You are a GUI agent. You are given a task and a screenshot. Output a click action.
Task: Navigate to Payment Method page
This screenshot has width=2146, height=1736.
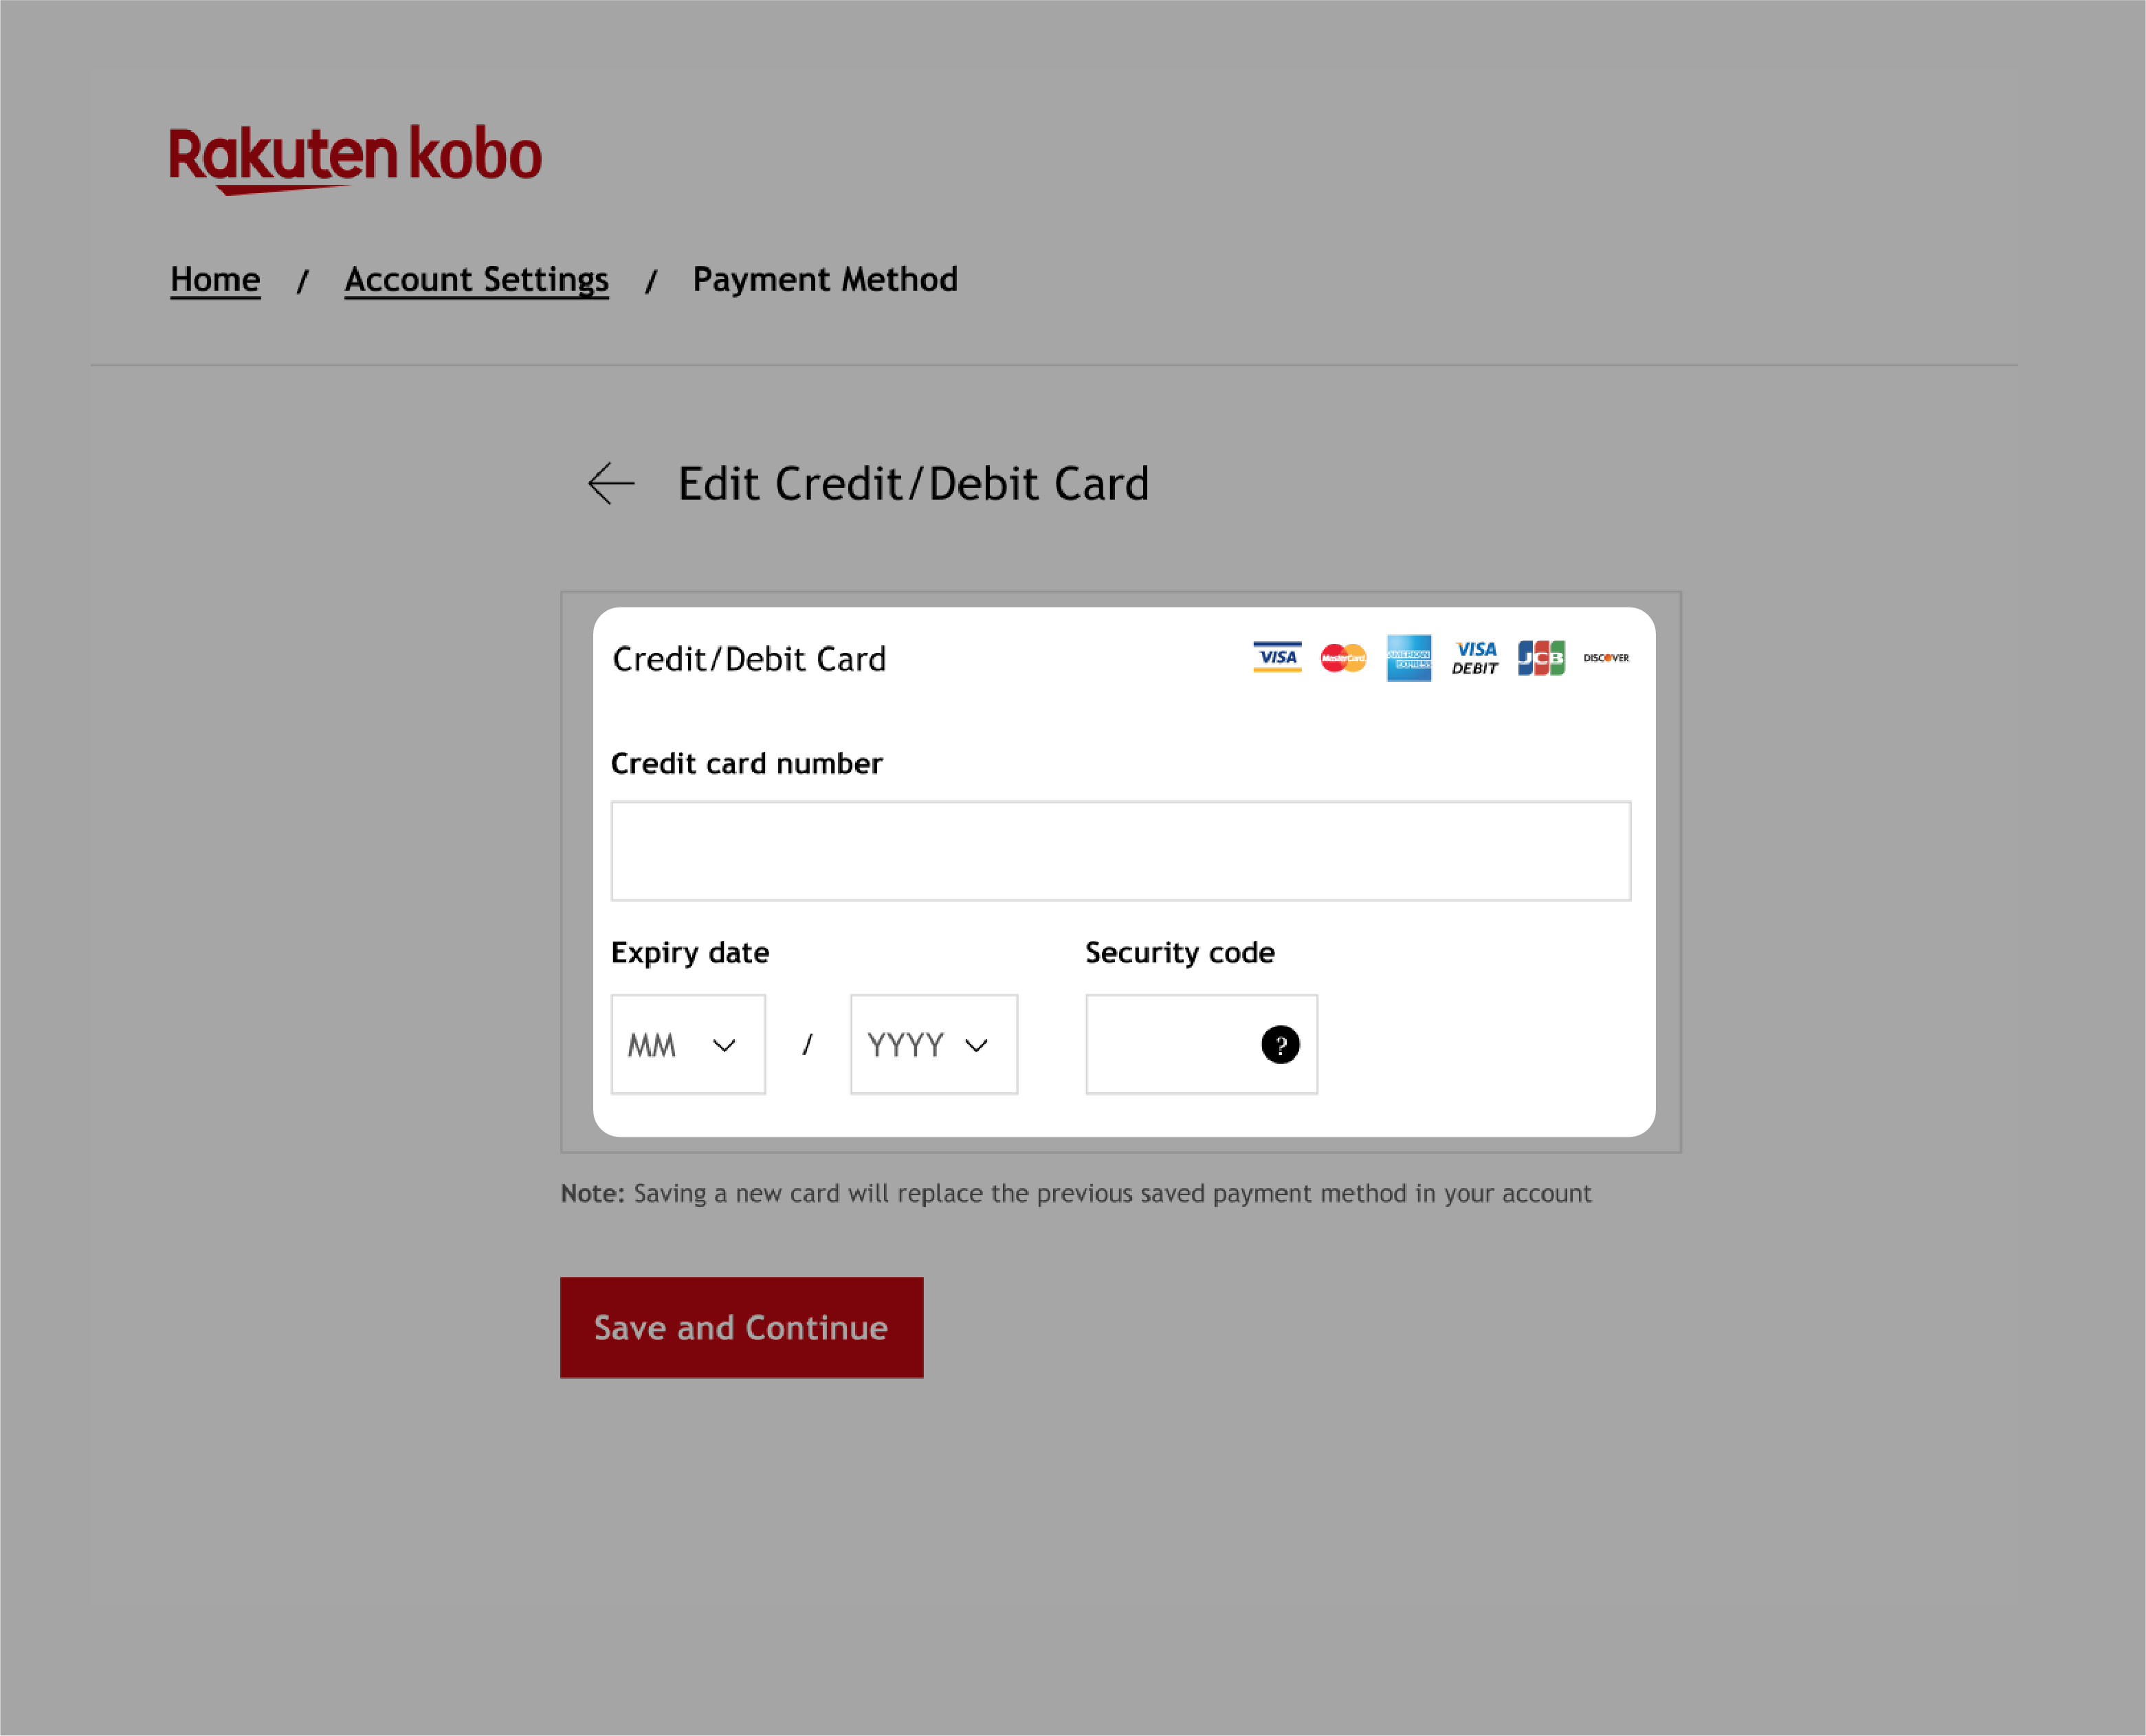pyautogui.click(x=824, y=278)
